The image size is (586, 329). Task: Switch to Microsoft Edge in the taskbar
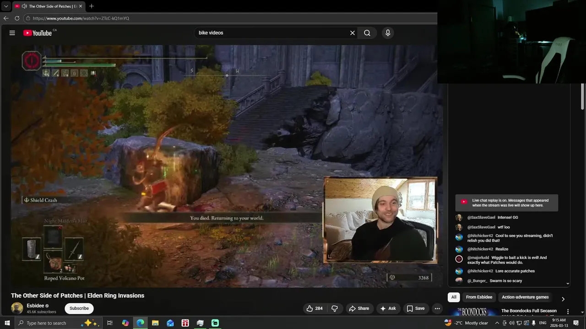click(141, 323)
